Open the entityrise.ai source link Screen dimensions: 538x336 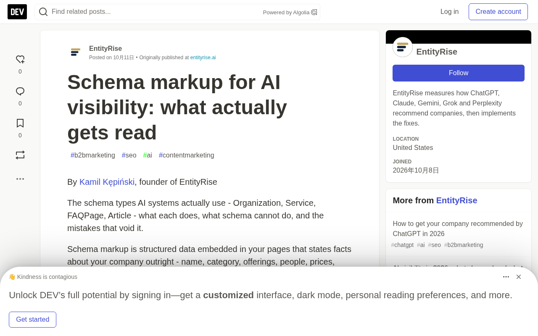click(x=203, y=58)
